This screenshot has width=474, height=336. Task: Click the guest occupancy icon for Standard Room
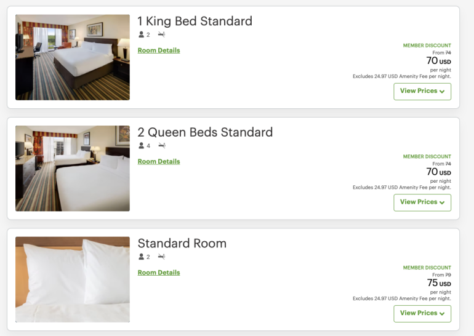pyautogui.click(x=141, y=257)
